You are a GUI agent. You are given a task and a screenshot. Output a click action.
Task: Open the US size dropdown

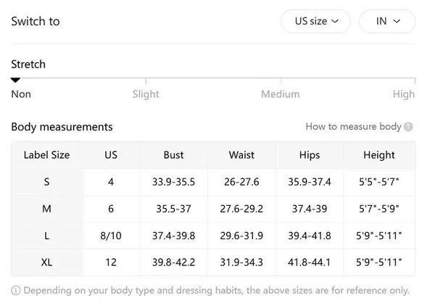pyautogui.click(x=316, y=21)
